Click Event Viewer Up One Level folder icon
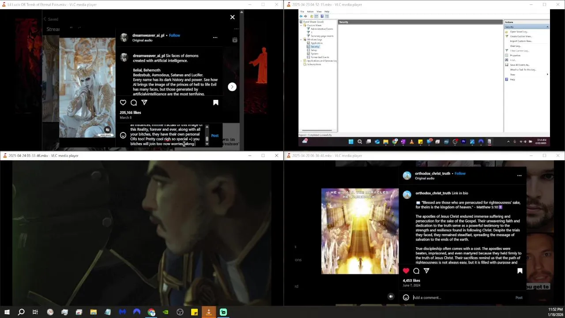The image size is (565, 318). pos(312,16)
